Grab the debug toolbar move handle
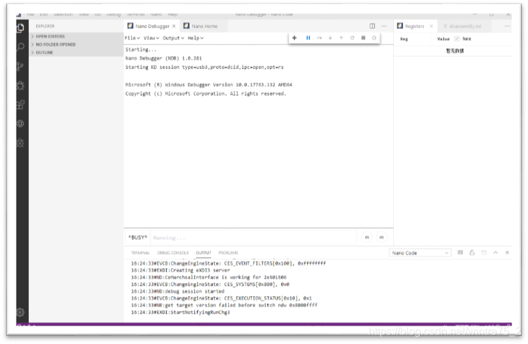Viewport: 528px width, 344px height. 294,38
